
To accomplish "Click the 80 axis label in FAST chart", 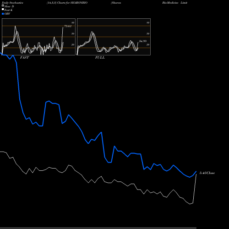I will click(73, 23).
